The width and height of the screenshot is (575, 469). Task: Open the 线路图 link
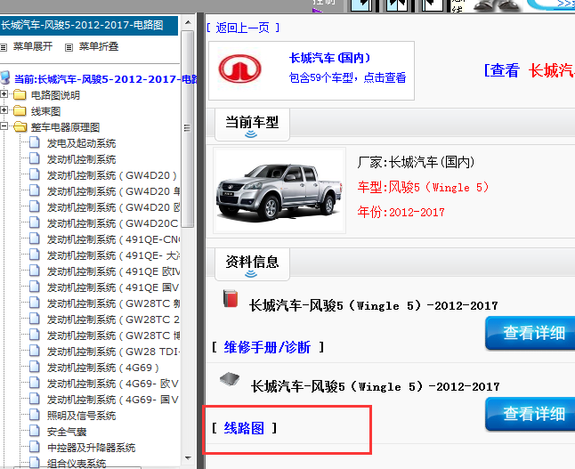[244, 428]
